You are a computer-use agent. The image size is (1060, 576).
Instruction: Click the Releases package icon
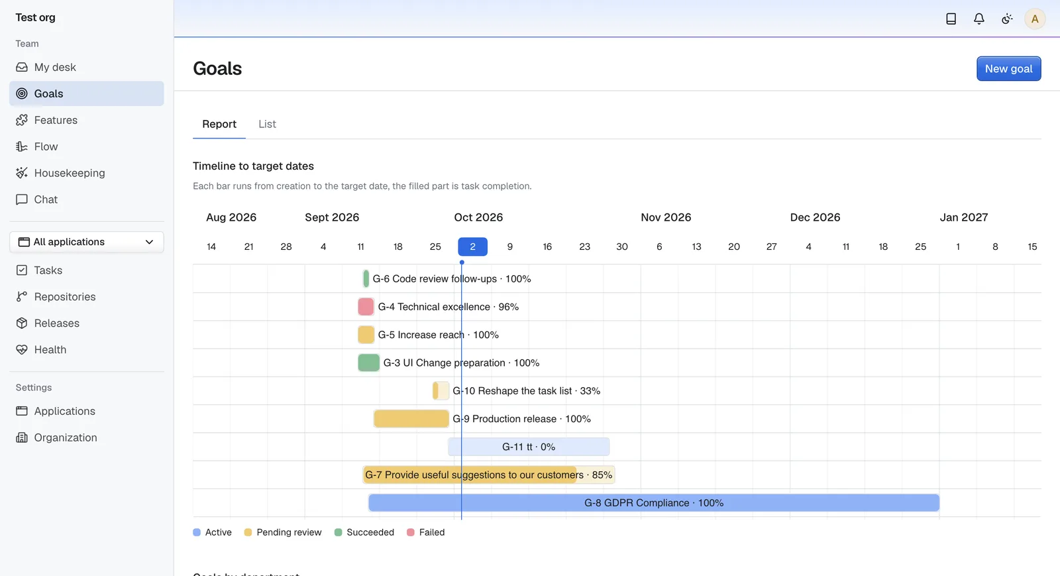pyautogui.click(x=22, y=323)
